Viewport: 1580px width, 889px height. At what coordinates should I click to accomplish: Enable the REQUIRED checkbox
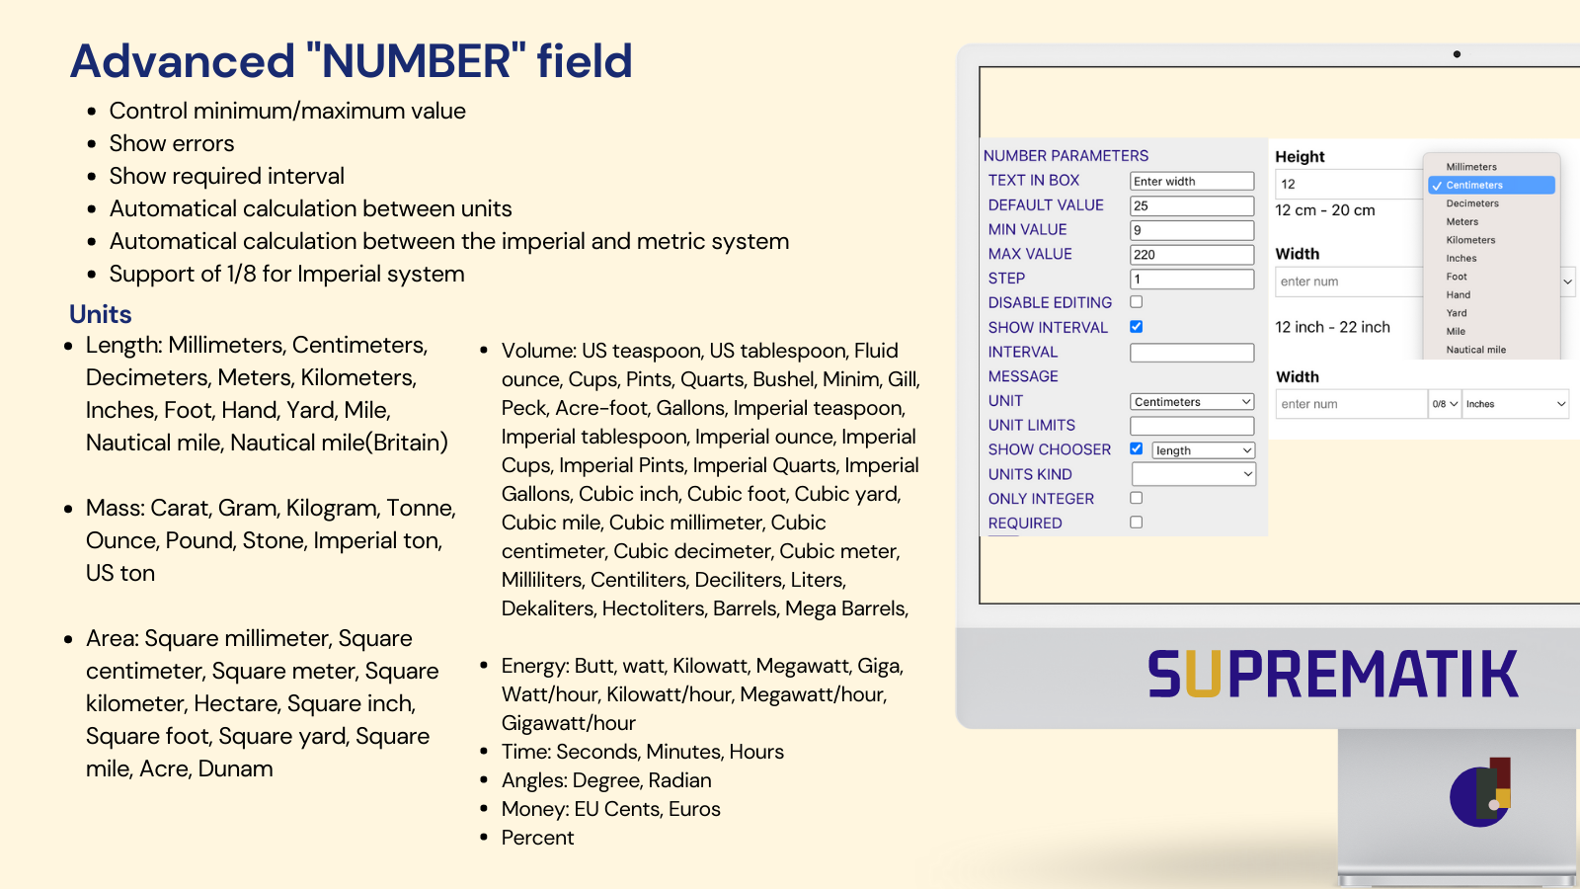pos(1136,522)
